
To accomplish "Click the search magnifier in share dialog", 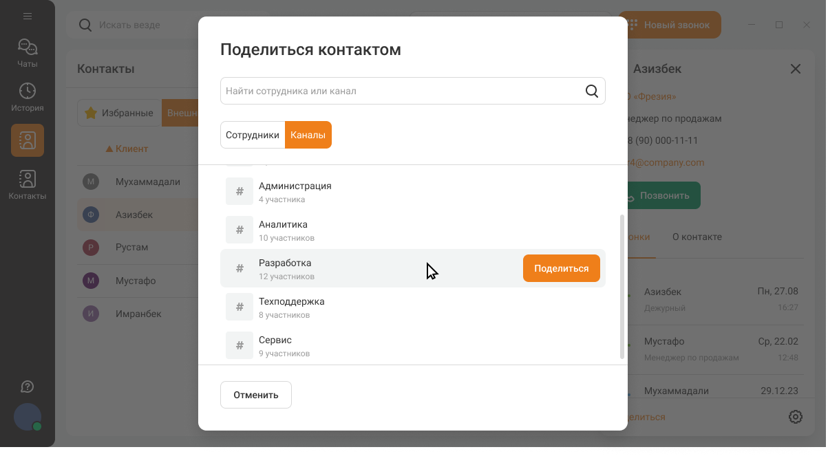I will click(591, 91).
